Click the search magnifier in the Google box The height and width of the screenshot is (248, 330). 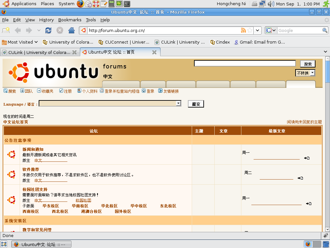tap(325, 30)
